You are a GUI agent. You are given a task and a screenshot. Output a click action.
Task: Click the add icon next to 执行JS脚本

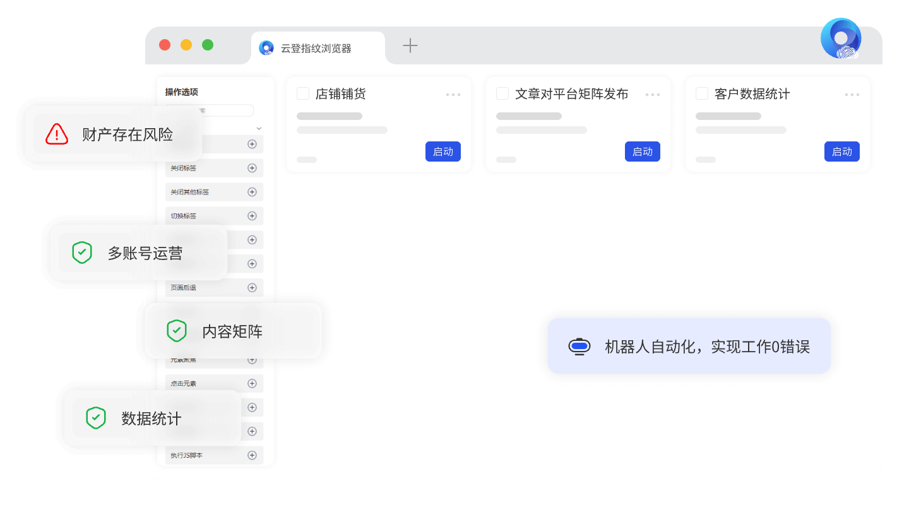coord(251,455)
